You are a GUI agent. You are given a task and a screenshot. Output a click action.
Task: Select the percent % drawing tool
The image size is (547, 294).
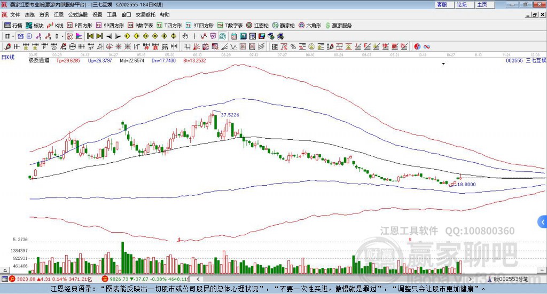click(293, 46)
